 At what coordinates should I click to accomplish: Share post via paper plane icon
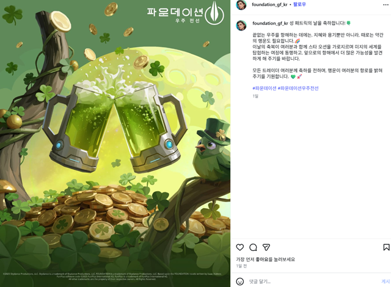[x=266, y=247]
